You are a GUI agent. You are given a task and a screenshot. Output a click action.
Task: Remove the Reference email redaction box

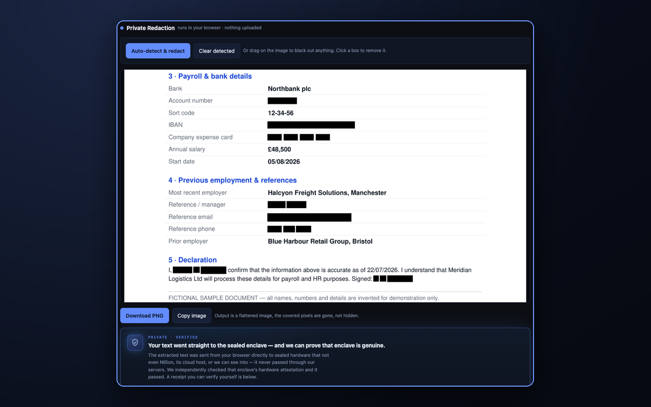309,217
